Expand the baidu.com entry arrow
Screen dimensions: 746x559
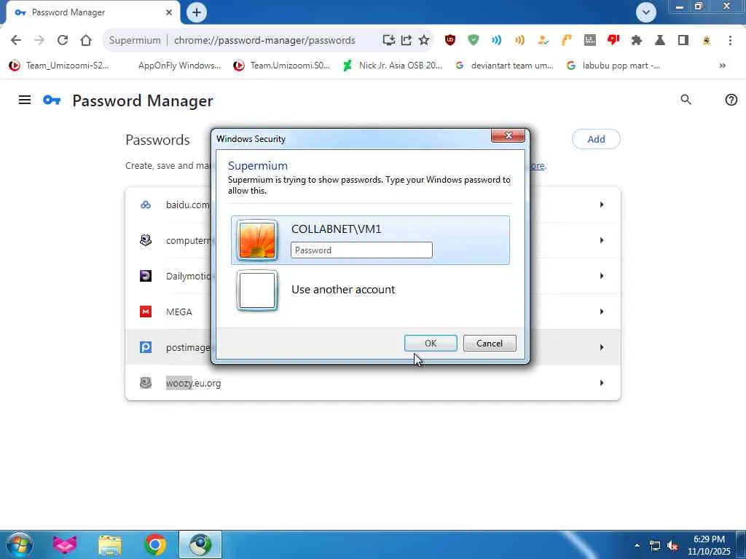tap(602, 205)
